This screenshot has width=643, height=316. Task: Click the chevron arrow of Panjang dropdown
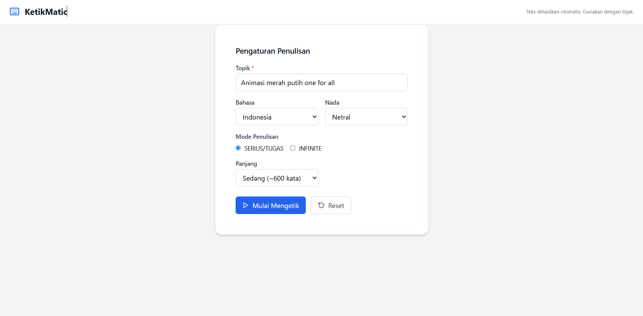click(x=314, y=178)
